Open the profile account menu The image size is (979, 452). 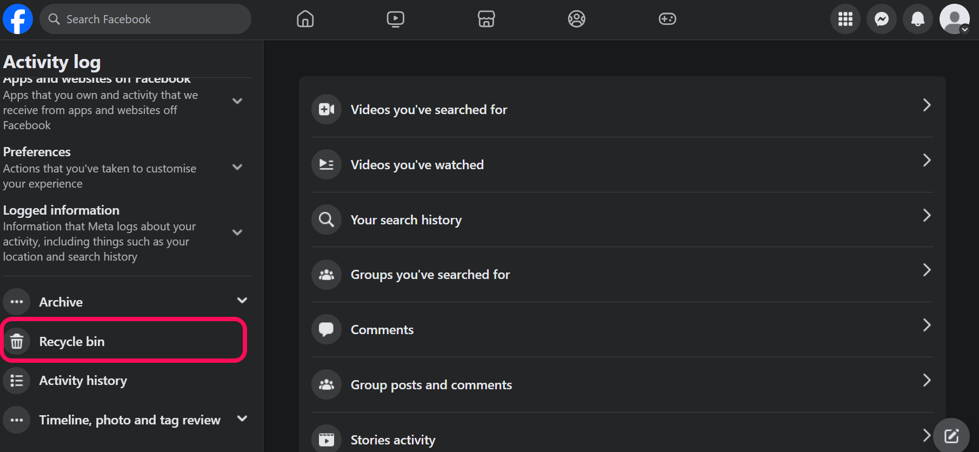click(954, 19)
